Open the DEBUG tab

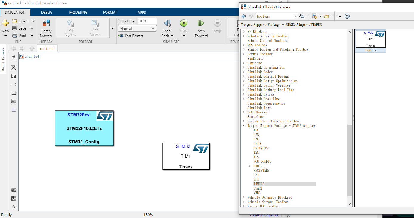pyautogui.click(x=47, y=12)
